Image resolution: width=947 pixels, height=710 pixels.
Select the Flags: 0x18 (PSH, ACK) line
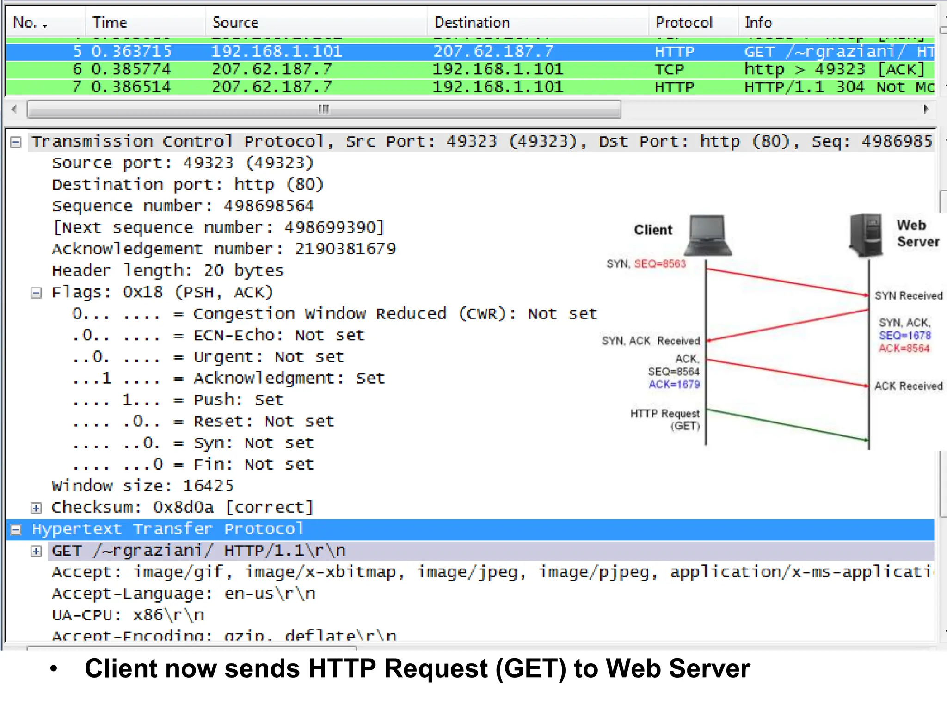[162, 293]
